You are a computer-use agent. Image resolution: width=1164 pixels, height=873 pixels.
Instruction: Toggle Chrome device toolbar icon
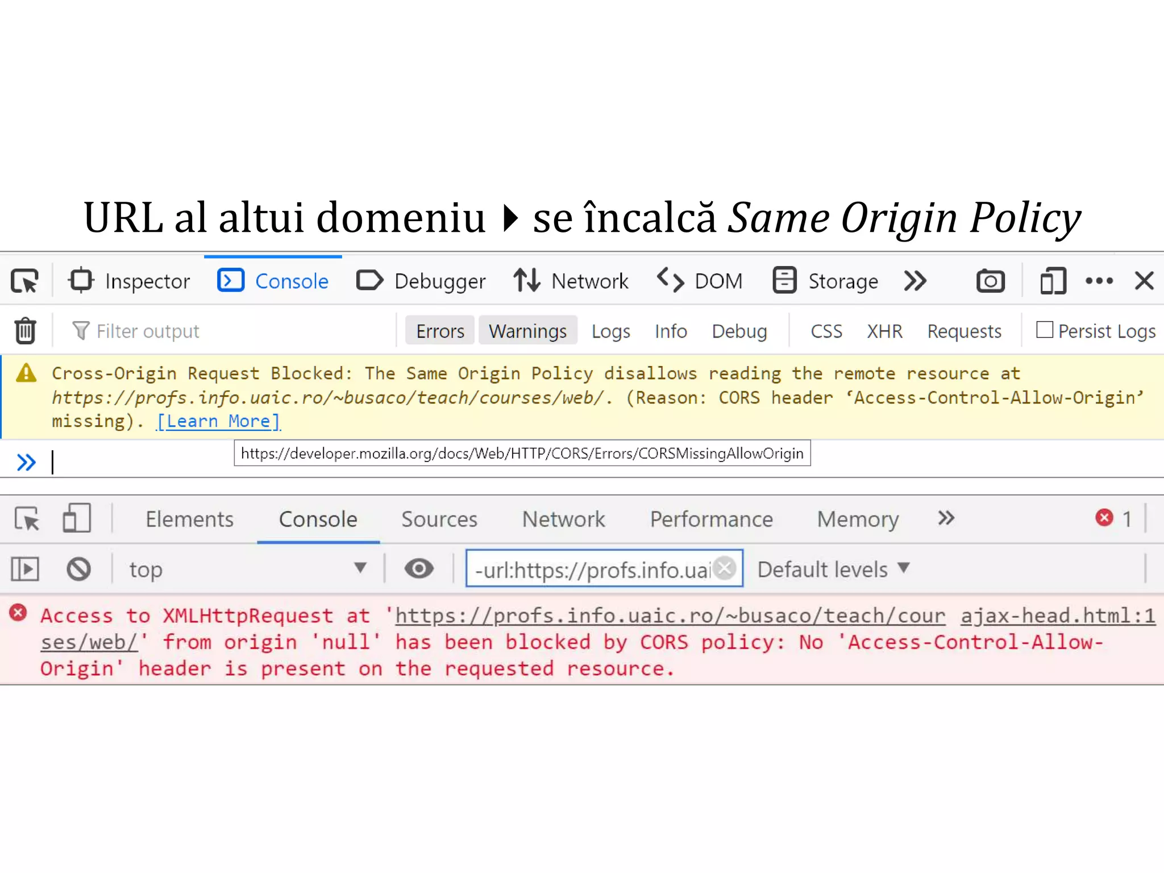pyautogui.click(x=77, y=519)
